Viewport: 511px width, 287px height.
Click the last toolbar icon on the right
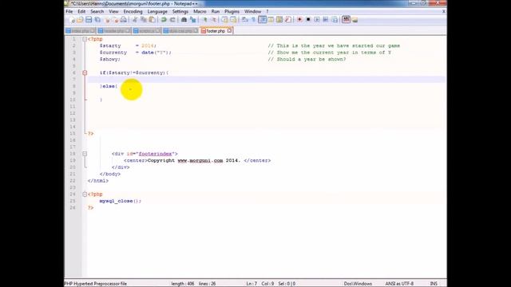coord(355,20)
